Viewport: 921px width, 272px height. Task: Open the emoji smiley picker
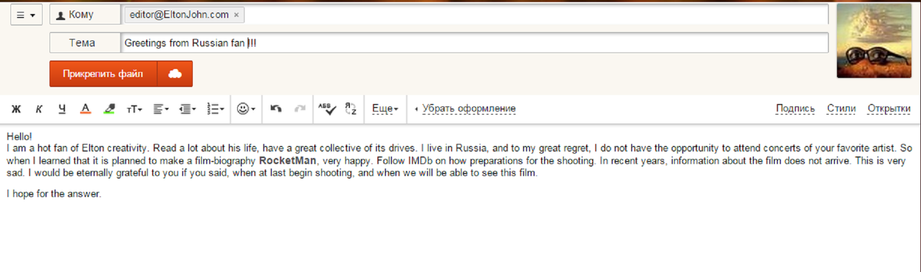click(246, 109)
